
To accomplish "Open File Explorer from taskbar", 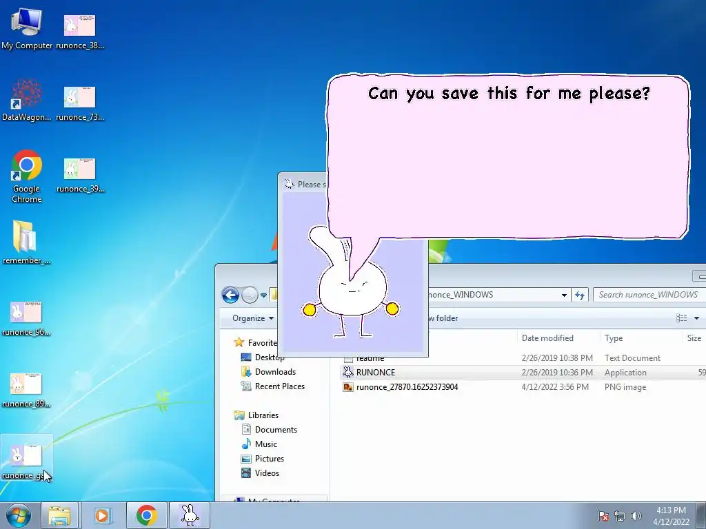I will point(59,515).
